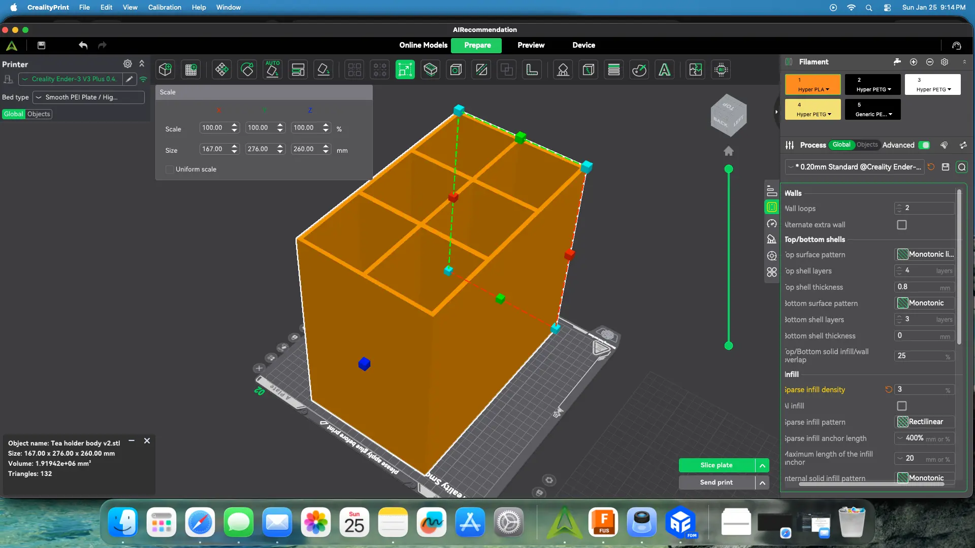Image resolution: width=975 pixels, height=548 pixels.
Task: Search process settings magnifier icon
Action: click(962, 167)
